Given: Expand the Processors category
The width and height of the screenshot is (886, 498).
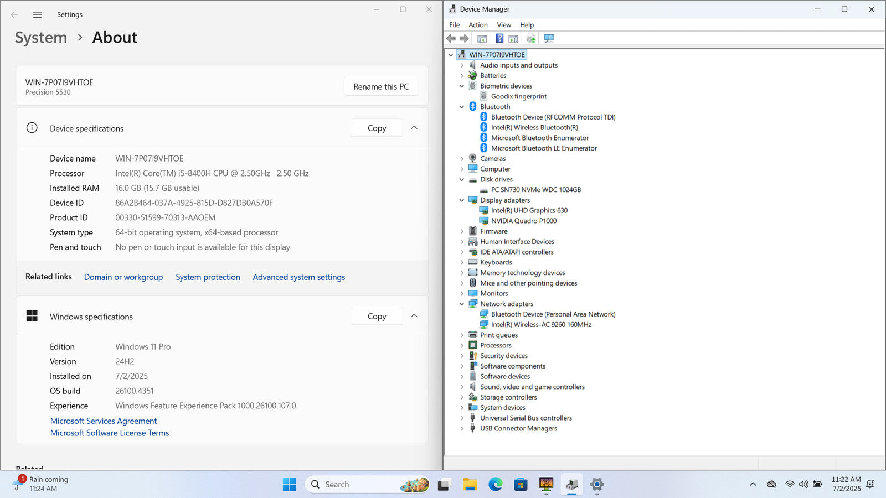Looking at the screenshot, I should [462, 345].
